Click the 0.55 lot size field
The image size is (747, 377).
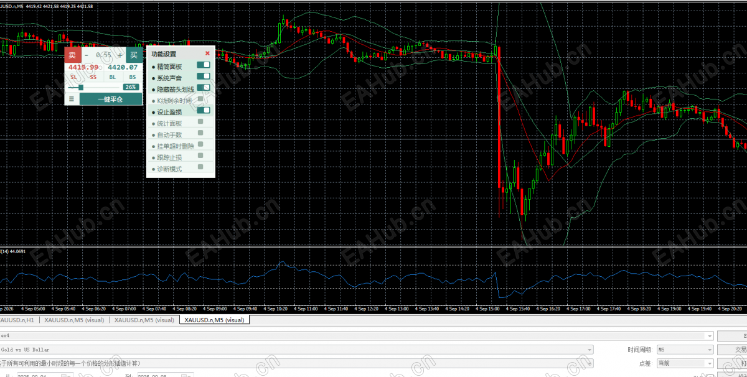(x=103, y=55)
